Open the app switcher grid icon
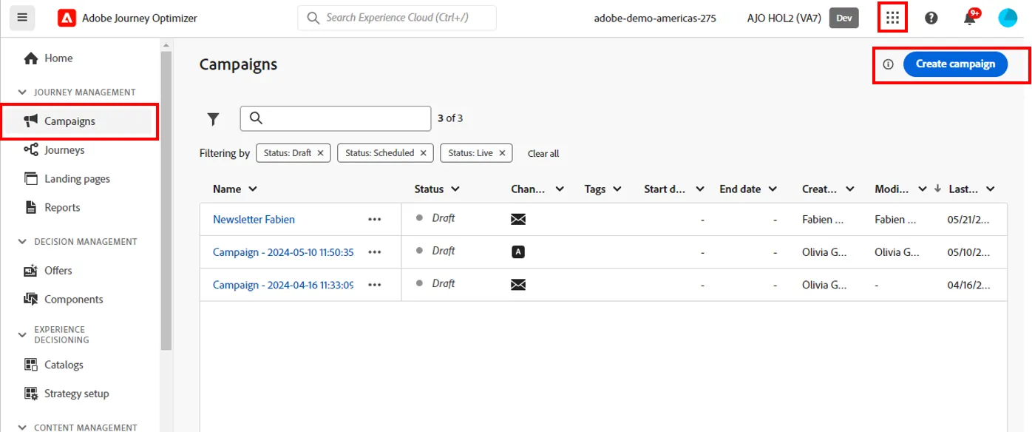The width and height of the screenshot is (1032, 432). 892,18
